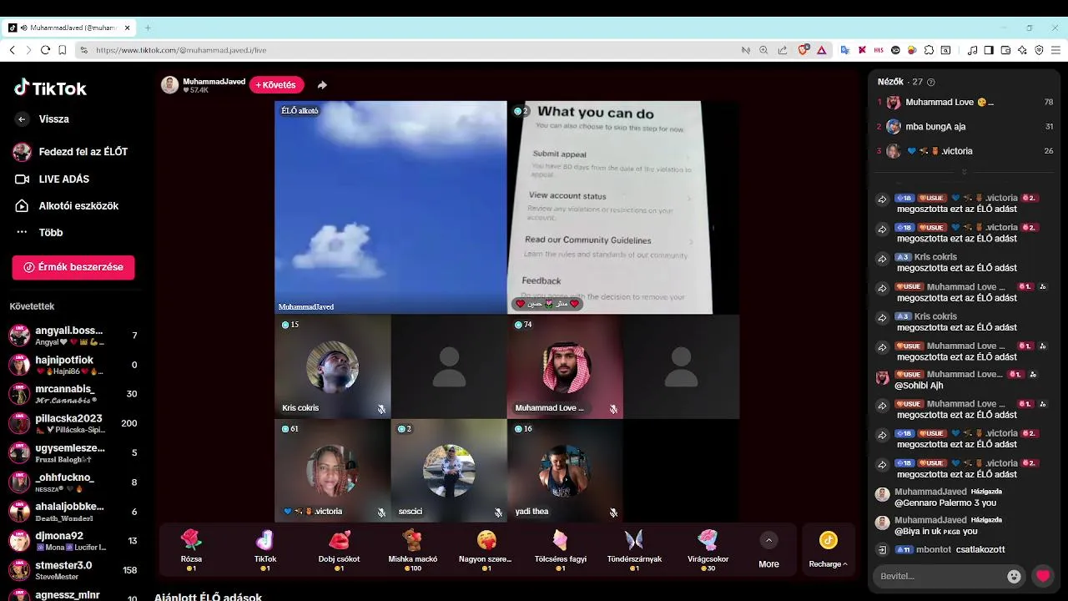Select Kris cokris guest tile
1068x601 pixels.
[x=332, y=366]
